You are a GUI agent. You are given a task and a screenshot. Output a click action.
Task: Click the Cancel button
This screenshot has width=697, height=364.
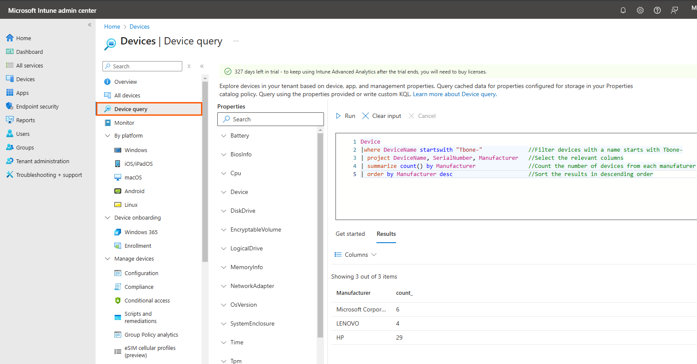(422, 116)
